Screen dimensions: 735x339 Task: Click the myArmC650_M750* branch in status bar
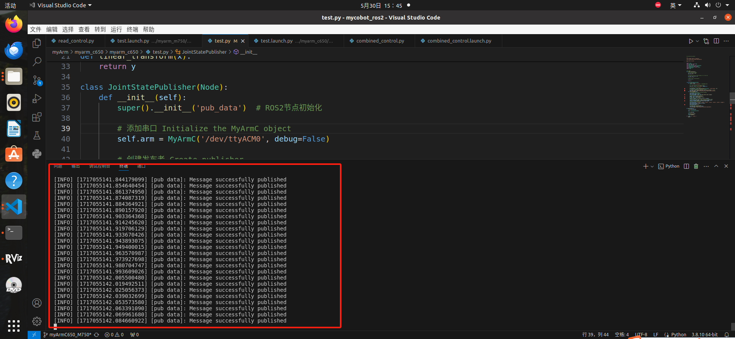coord(68,335)
